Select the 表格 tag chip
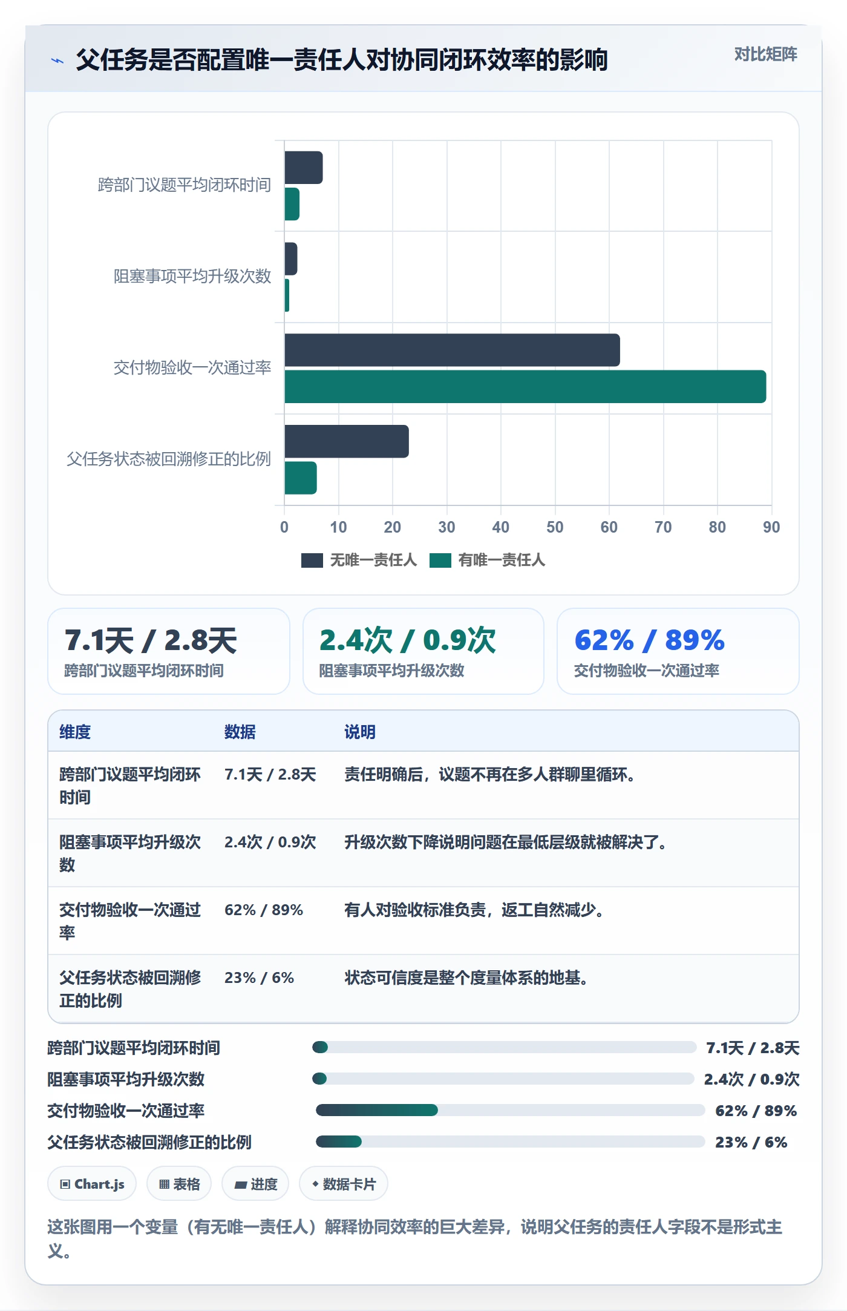 point(179,1183)
